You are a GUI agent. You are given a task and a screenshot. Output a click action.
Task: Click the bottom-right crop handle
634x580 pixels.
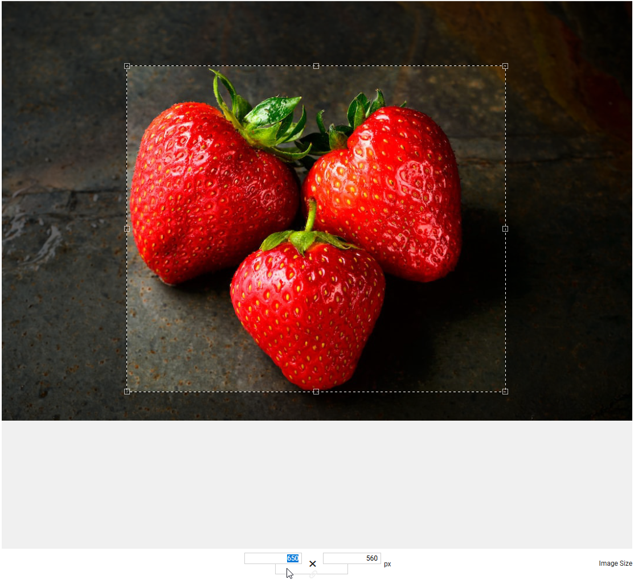505,392
